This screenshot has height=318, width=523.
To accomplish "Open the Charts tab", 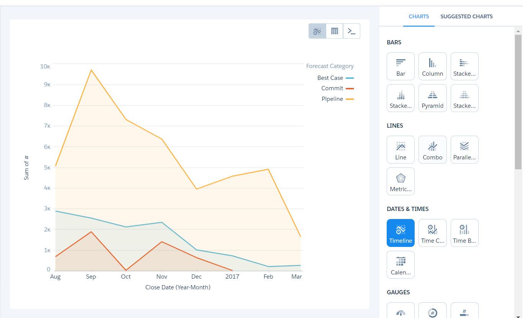I will [418, 16].
